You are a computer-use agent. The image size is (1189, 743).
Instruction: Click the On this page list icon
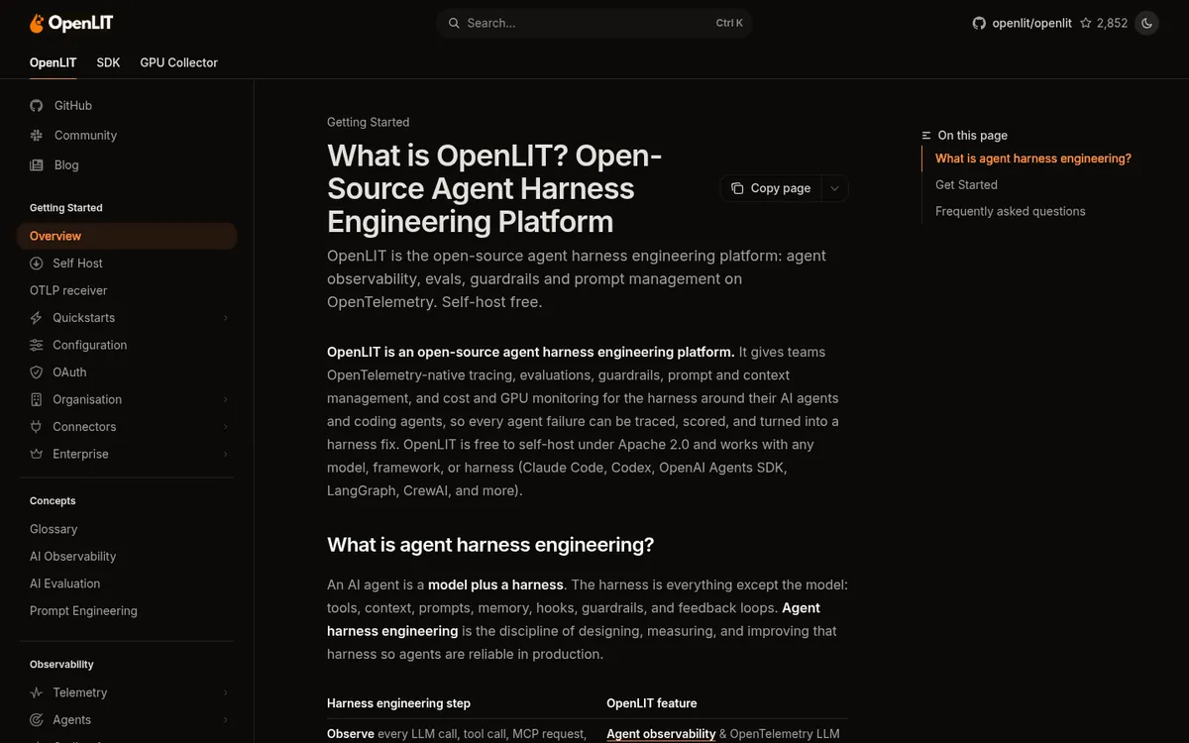point(926,136)
